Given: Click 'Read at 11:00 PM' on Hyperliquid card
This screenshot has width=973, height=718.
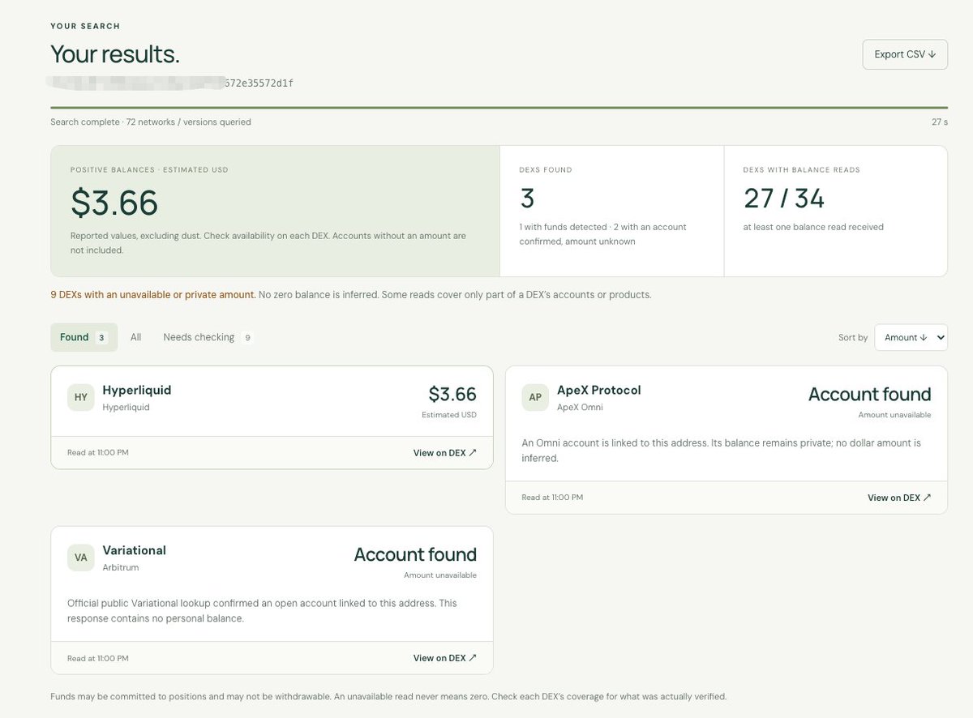Looking at the screenshot, I should [97, 453].
